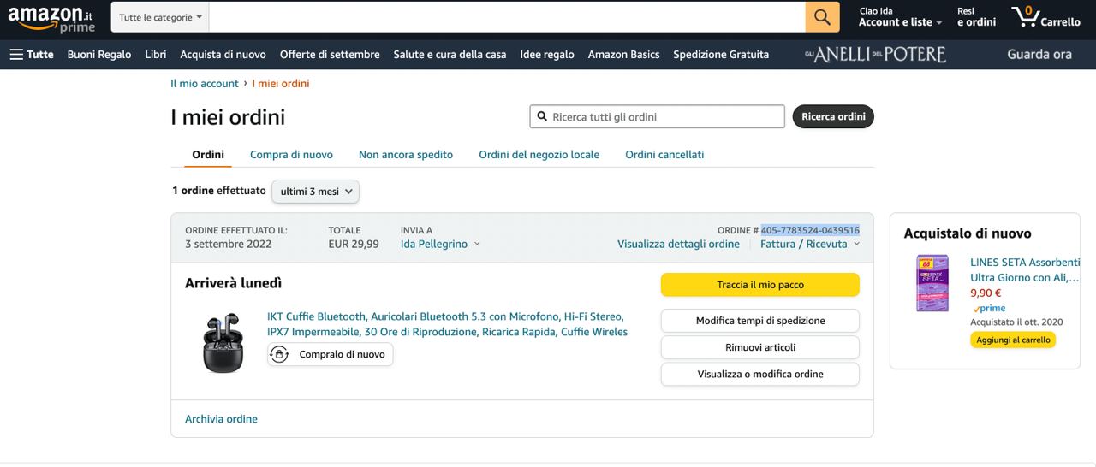Screen dimensions: 1096x467
Task: Click the Compralo di nuovo reorder icon
Action: (x=280, y=354)
